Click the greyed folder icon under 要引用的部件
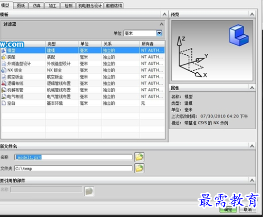The image size is (263, 217). coord(89,191)
